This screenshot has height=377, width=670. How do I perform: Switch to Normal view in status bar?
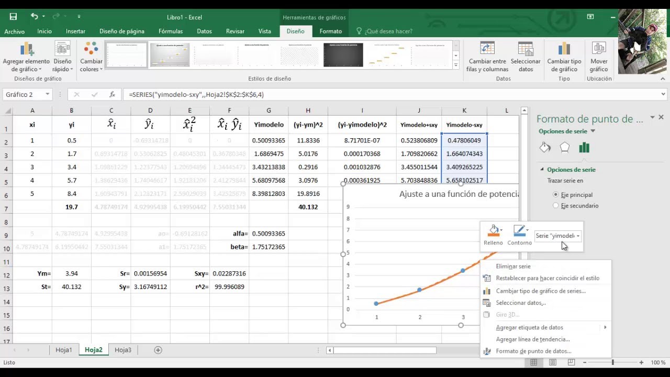[x=534, y=362]
